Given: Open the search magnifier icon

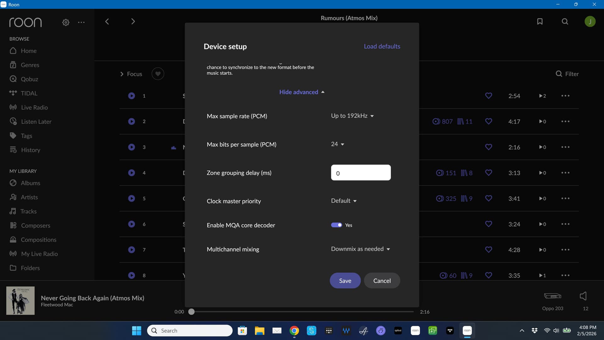Looking at the screenshot, I should pos(565,21).
